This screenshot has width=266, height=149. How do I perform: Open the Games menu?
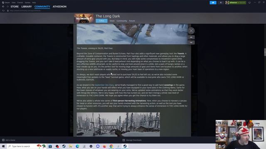(27, 2)
